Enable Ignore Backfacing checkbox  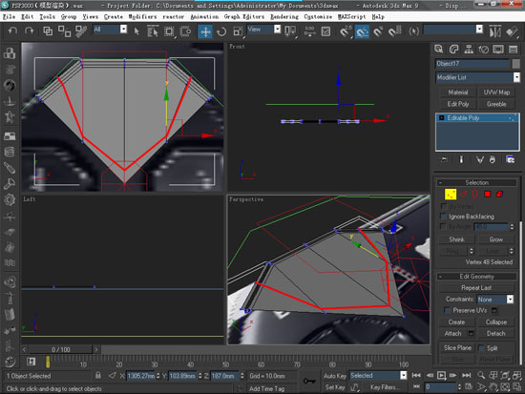pos(443,217)
